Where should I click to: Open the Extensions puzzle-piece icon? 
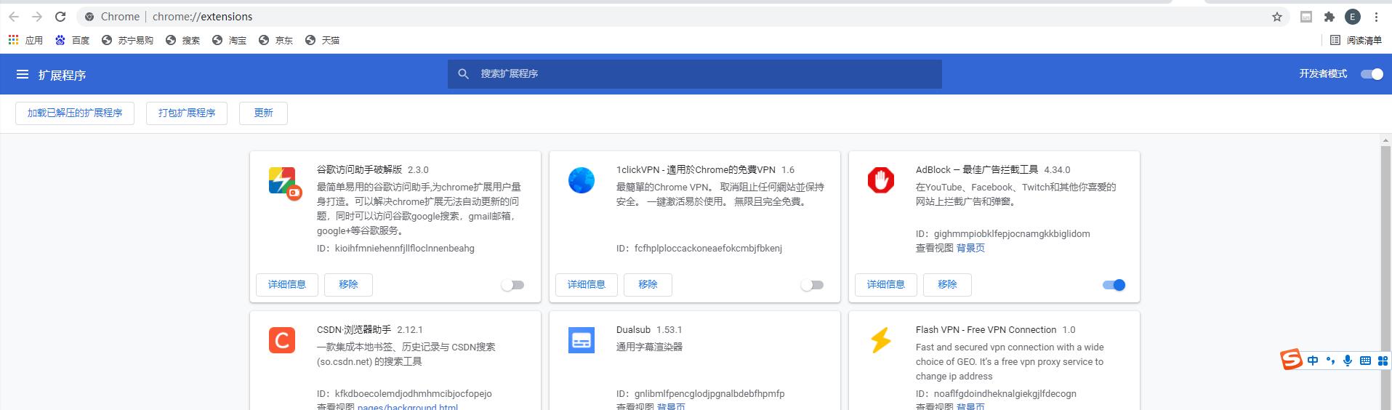tap(1329, 17)
